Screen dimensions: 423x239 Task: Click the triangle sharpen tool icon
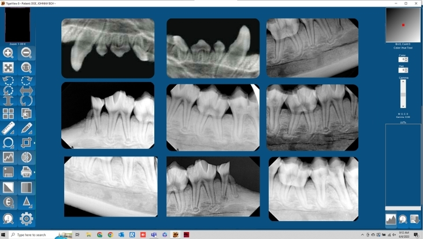pyautogui.click(x=26, y=202)
